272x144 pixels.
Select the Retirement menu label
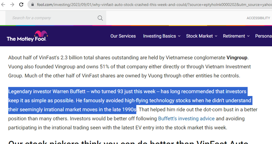[234, 36]
